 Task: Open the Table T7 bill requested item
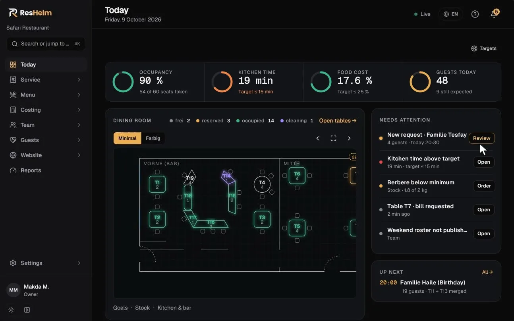pyautogui.click(x=484, y=210)
